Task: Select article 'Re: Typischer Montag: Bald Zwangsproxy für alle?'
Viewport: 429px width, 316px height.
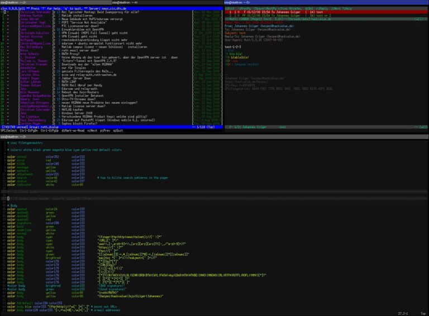Action: pyautogui.click(x=100, y=12)
